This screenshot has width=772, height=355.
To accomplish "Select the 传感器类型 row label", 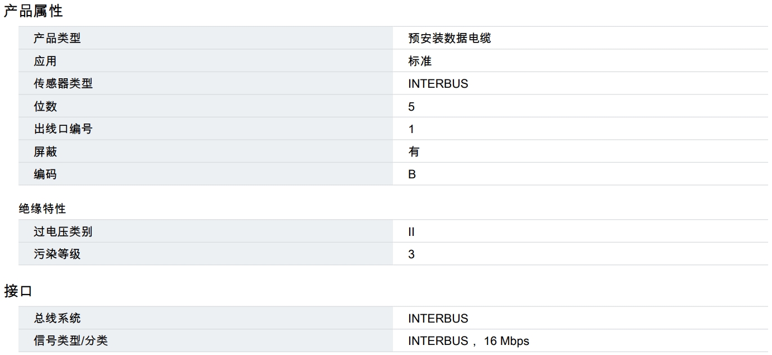I will point(63,84).
